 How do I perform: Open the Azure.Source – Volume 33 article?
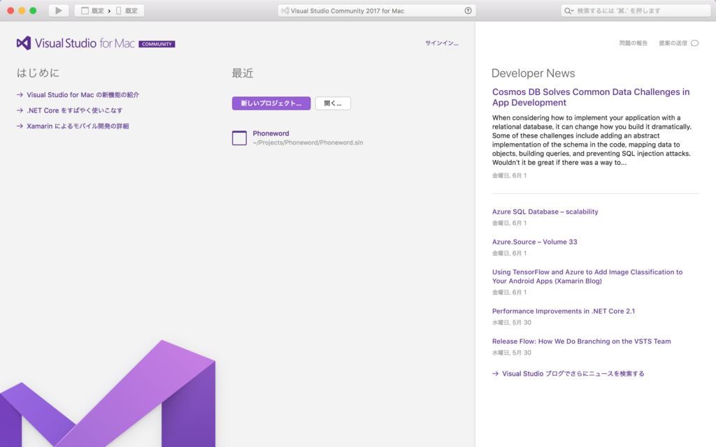click(x=534, y=242)
